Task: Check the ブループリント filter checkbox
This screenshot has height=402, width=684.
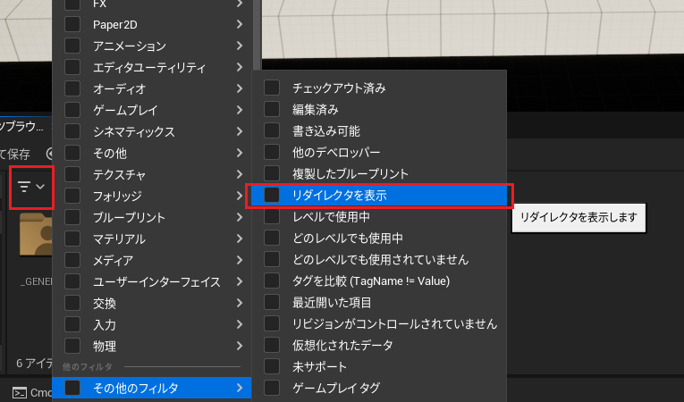Action: (72, 217)
